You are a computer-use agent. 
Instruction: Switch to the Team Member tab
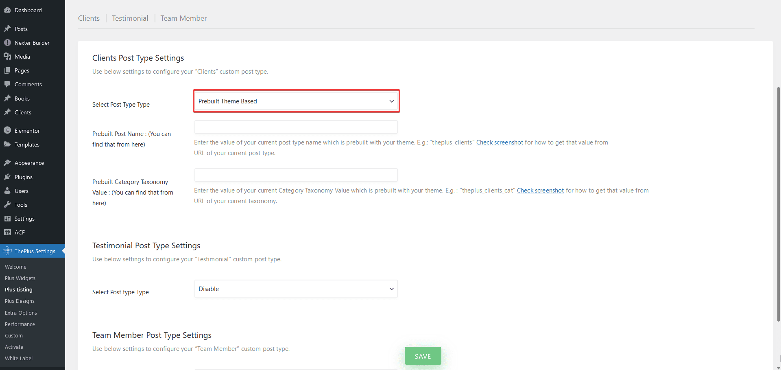coord(183,18)
